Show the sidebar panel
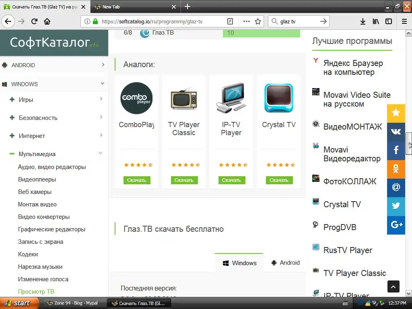Image resolution: width=412 pixels, height=309 pixels. pyautogui.click(x=389, y=21)
